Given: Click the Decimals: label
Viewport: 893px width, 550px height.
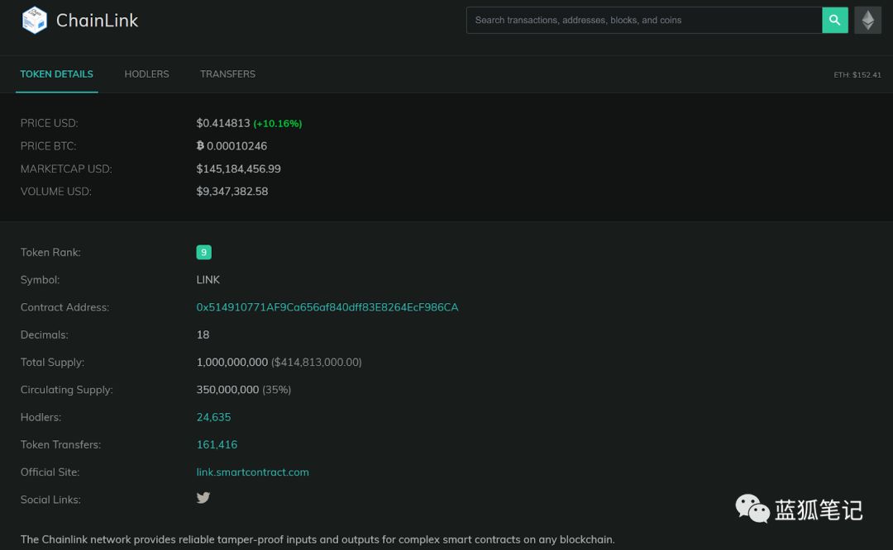Looking at the screenshot, I should [x=45, y=334].
